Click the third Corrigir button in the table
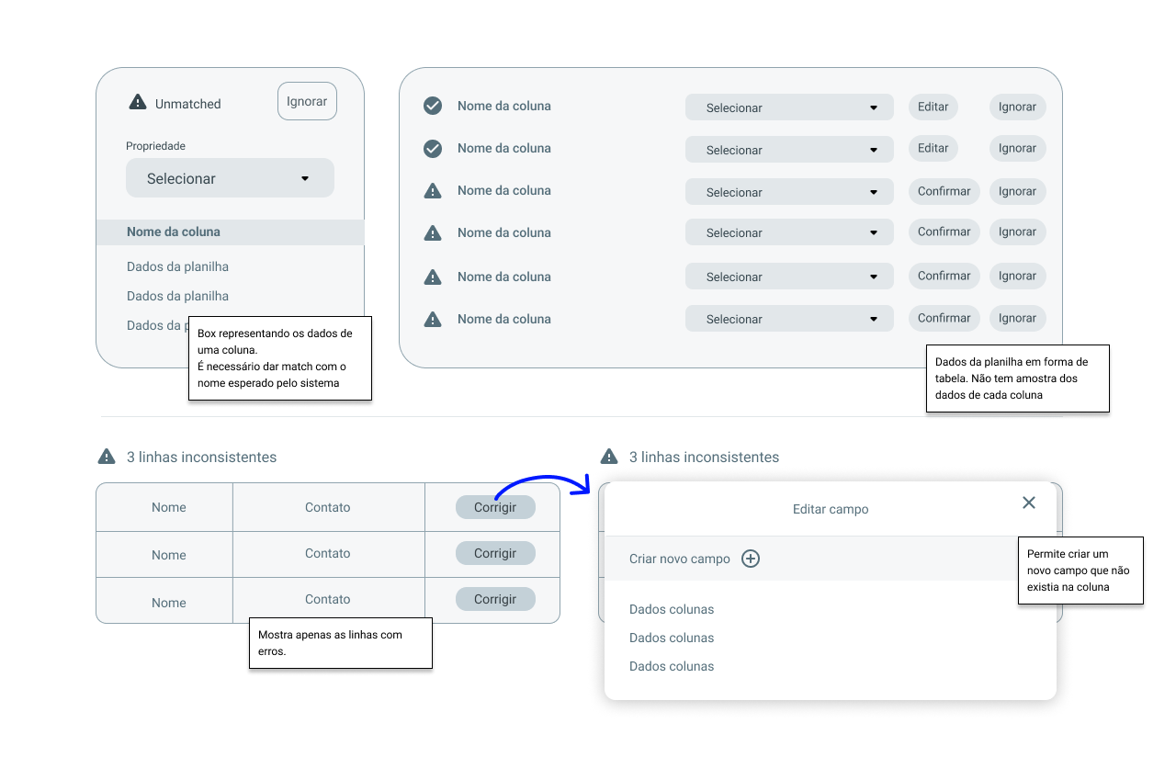This screenshot has height=757, width=1176. [495, 599]
